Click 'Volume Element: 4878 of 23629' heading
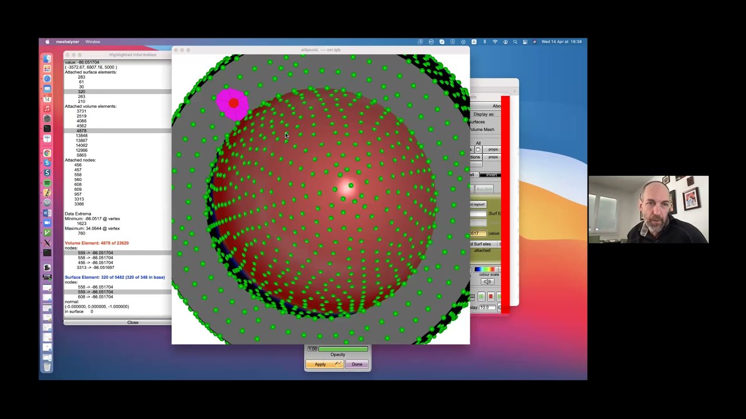The height and width of the screenshot is (419, 746). coord(97,243)
